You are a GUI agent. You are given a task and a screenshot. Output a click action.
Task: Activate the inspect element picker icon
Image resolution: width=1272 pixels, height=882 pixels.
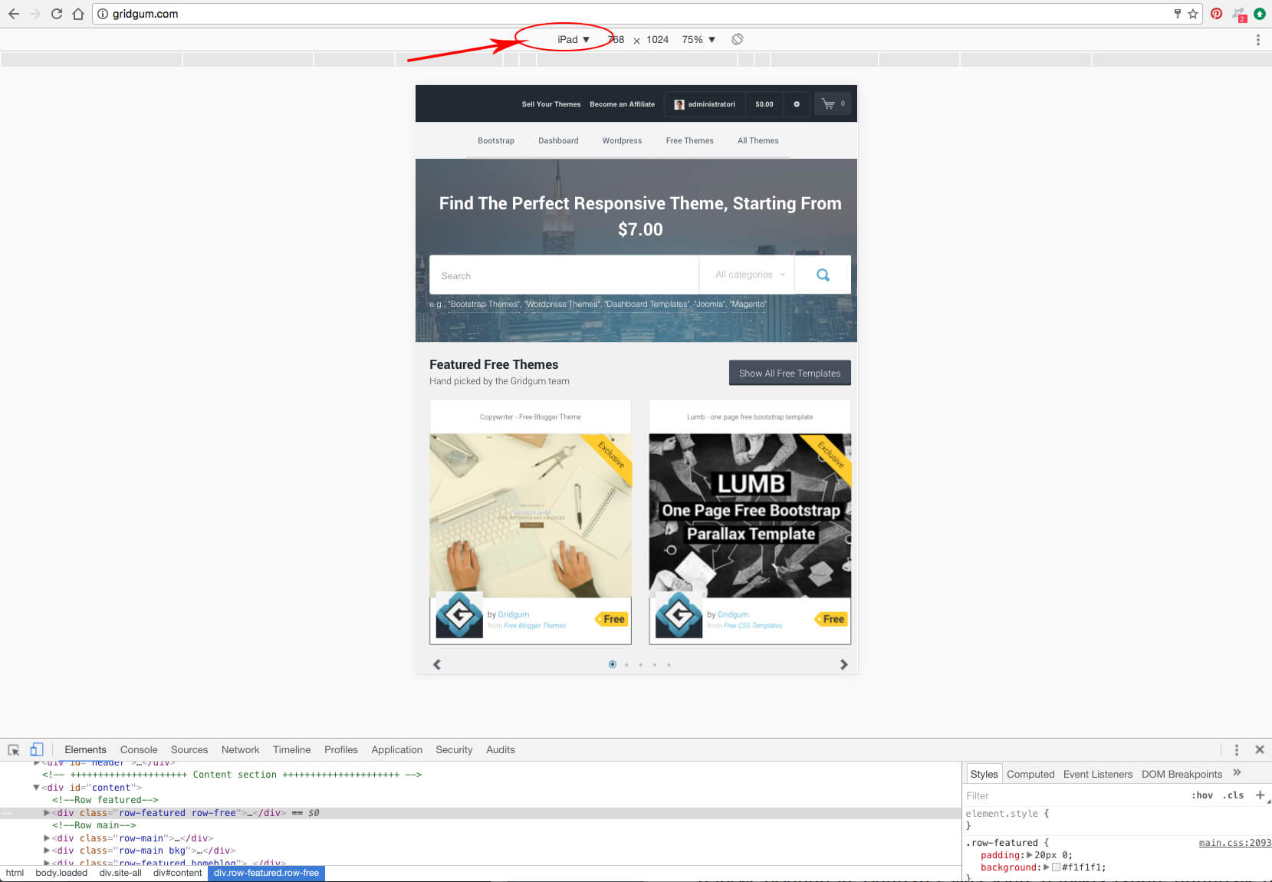coord(14,750)
